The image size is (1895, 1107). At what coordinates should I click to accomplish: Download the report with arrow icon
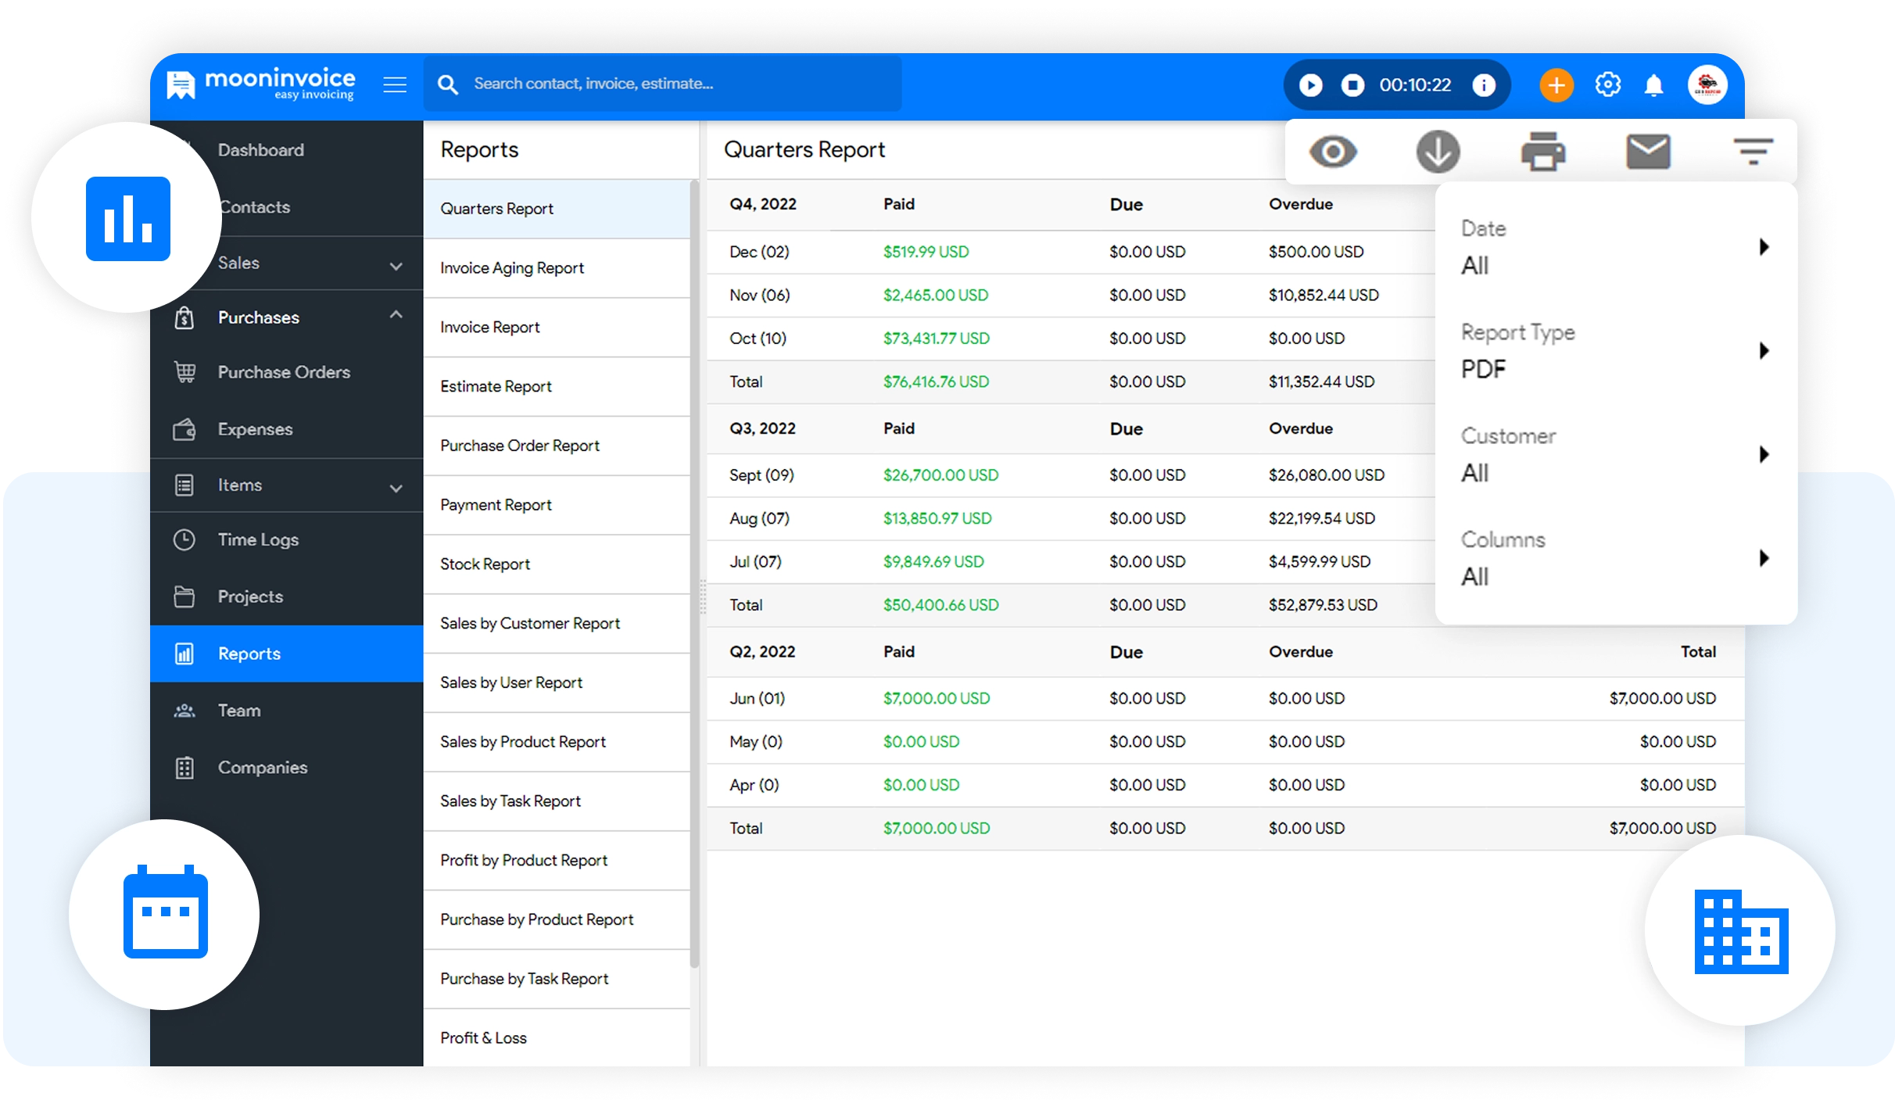1438,152
